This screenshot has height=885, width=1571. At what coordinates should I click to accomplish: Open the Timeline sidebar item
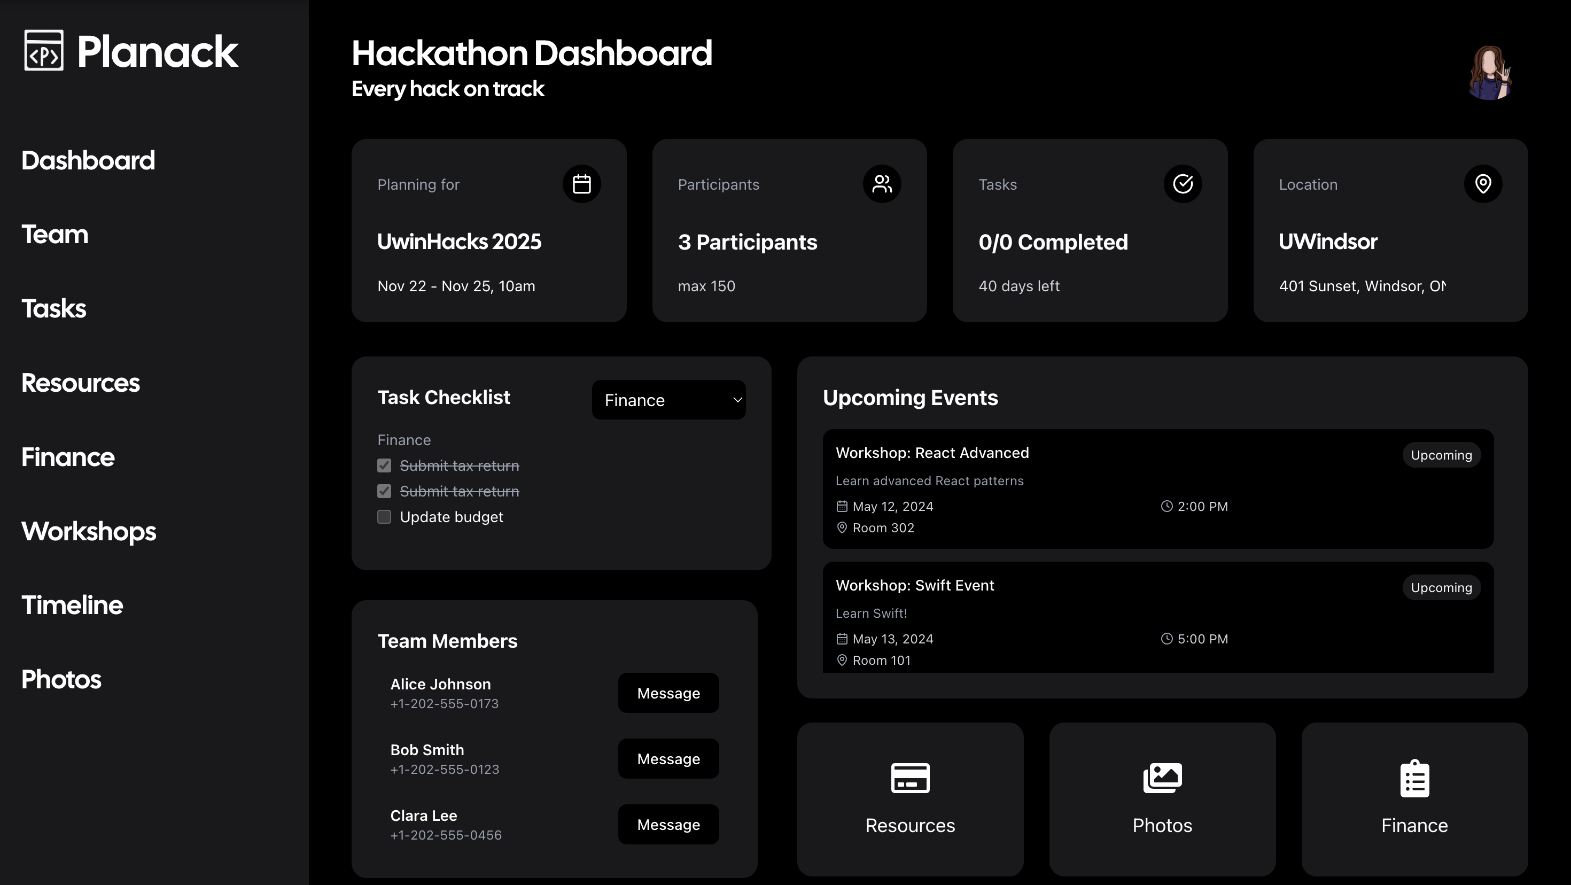click(72, 605)
